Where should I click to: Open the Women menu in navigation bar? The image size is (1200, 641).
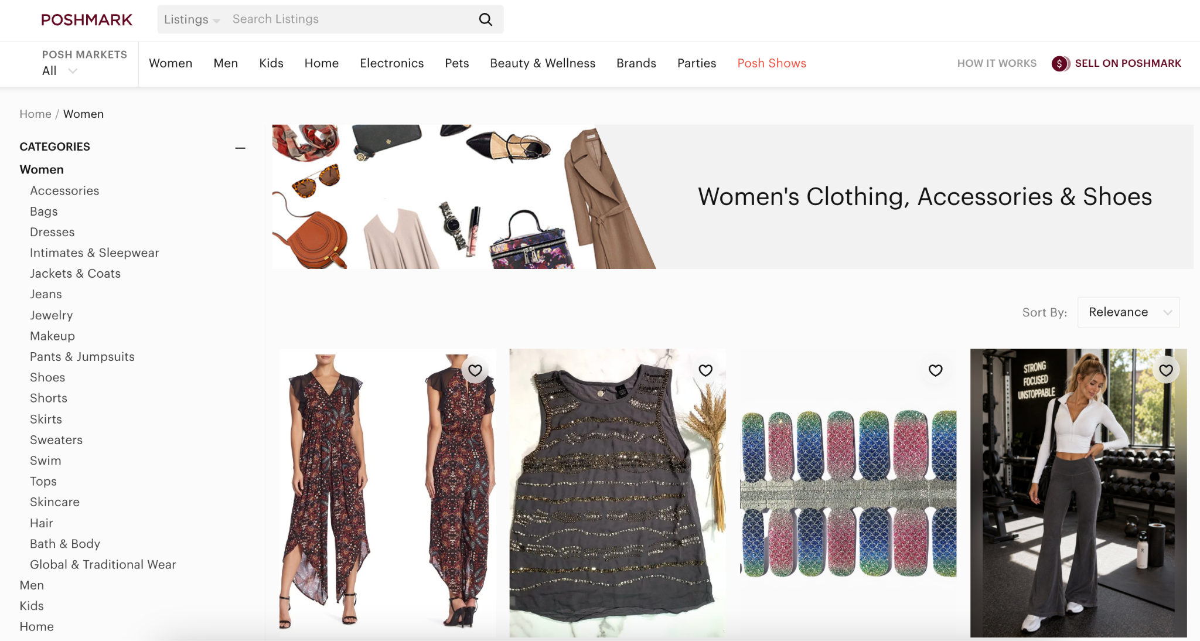[171, 63]
